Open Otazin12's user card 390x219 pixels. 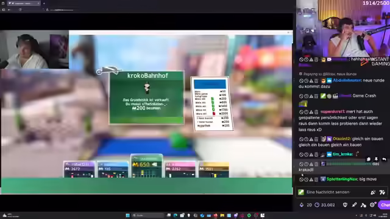(x=341, y=139)
